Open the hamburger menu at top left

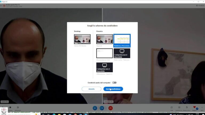coord(1,6)
